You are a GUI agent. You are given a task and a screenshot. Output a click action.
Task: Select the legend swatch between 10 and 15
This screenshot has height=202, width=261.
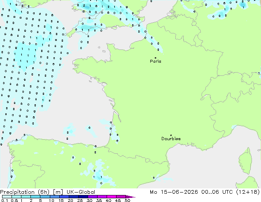[54, 197]
